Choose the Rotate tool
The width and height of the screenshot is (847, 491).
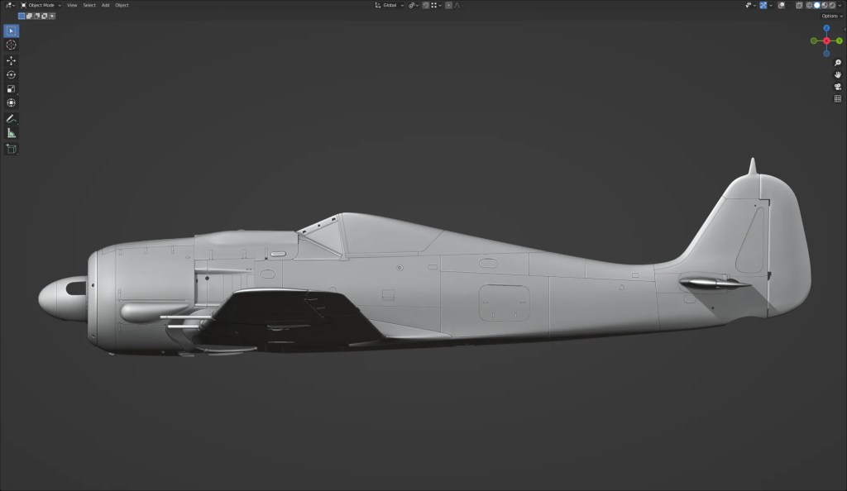pos(12,74)
